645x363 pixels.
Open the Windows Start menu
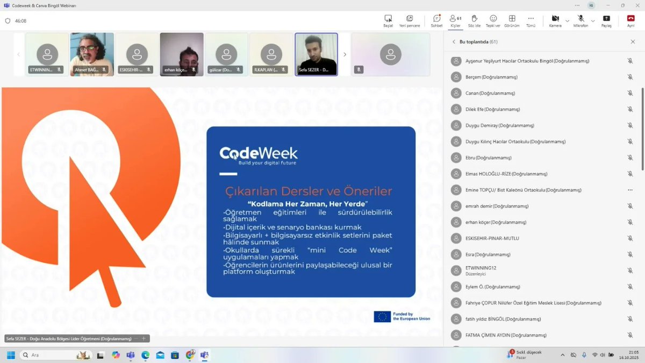[x=10, y=355]
